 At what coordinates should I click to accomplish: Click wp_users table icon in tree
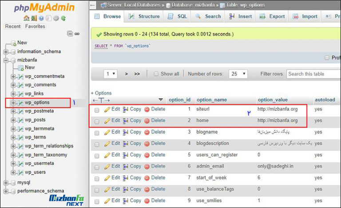click(20, 172)
